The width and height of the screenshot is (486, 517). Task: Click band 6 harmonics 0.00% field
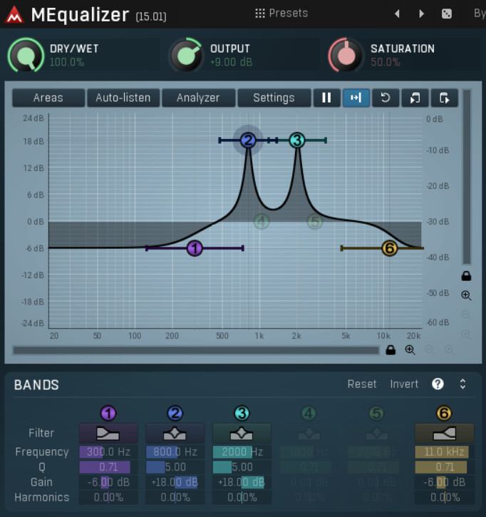[x=444, y=497]
